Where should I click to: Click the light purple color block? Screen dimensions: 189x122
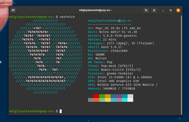click(119, 100)
